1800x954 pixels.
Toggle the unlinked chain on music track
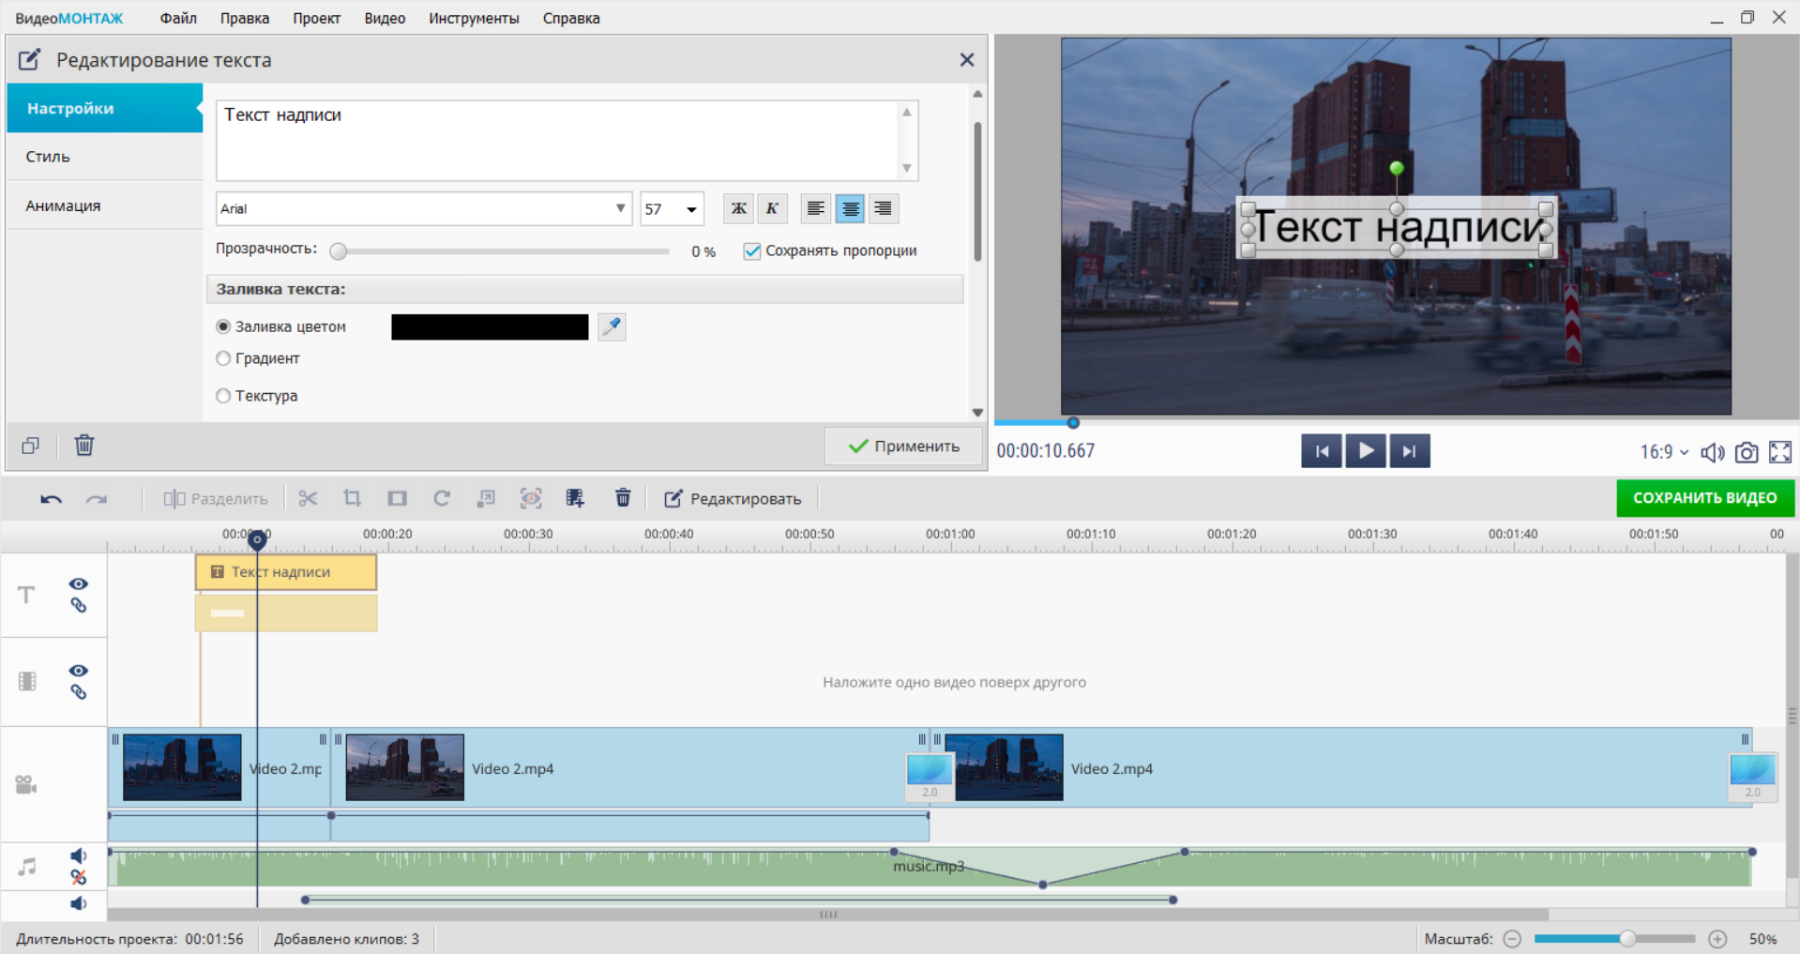(79, 877)
